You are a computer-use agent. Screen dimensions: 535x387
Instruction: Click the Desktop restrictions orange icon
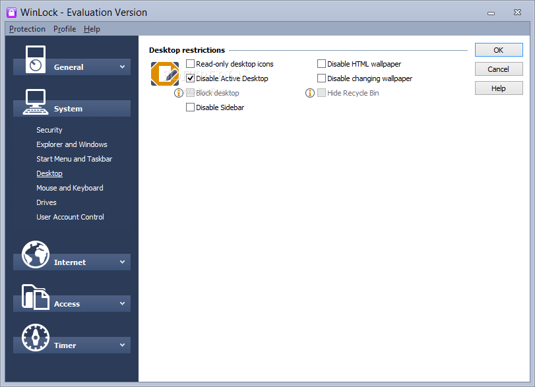[x=165, y=74]
